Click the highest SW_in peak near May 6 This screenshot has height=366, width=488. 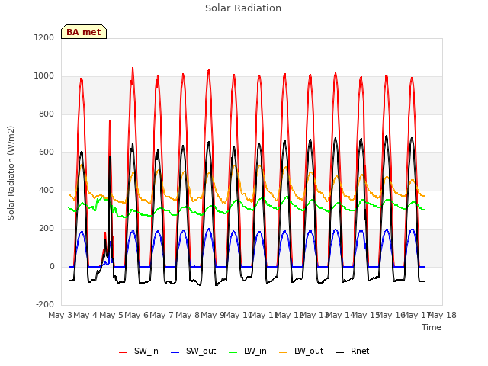click(x=133, y=68)
